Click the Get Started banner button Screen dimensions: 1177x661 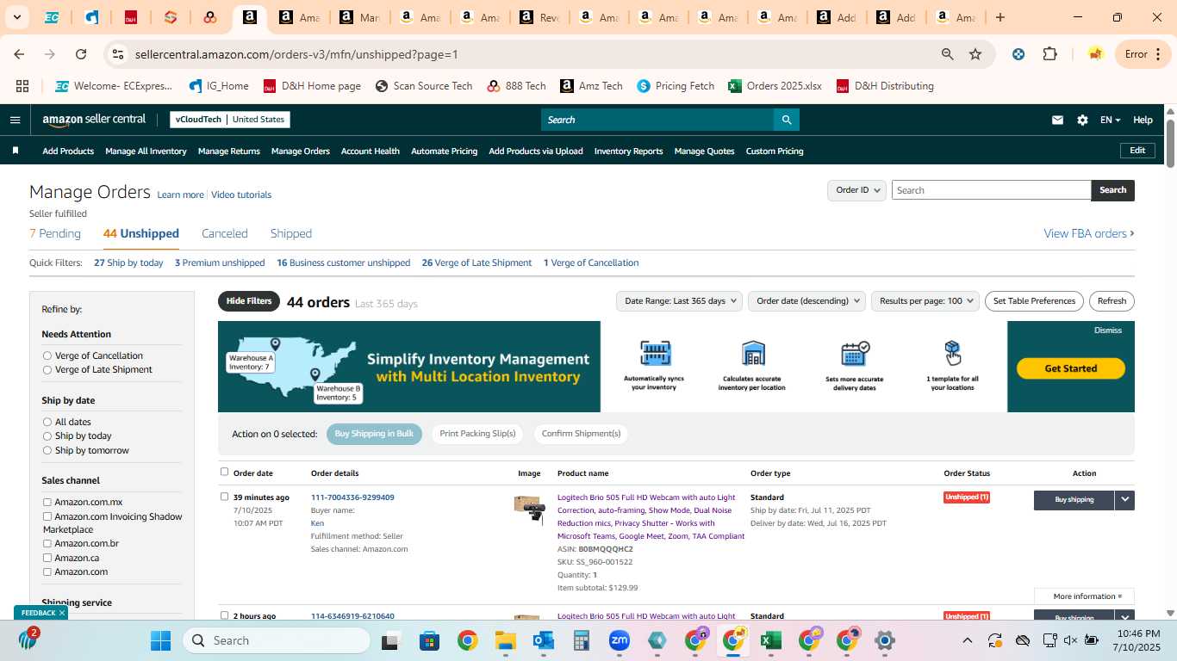(1071, 368)
